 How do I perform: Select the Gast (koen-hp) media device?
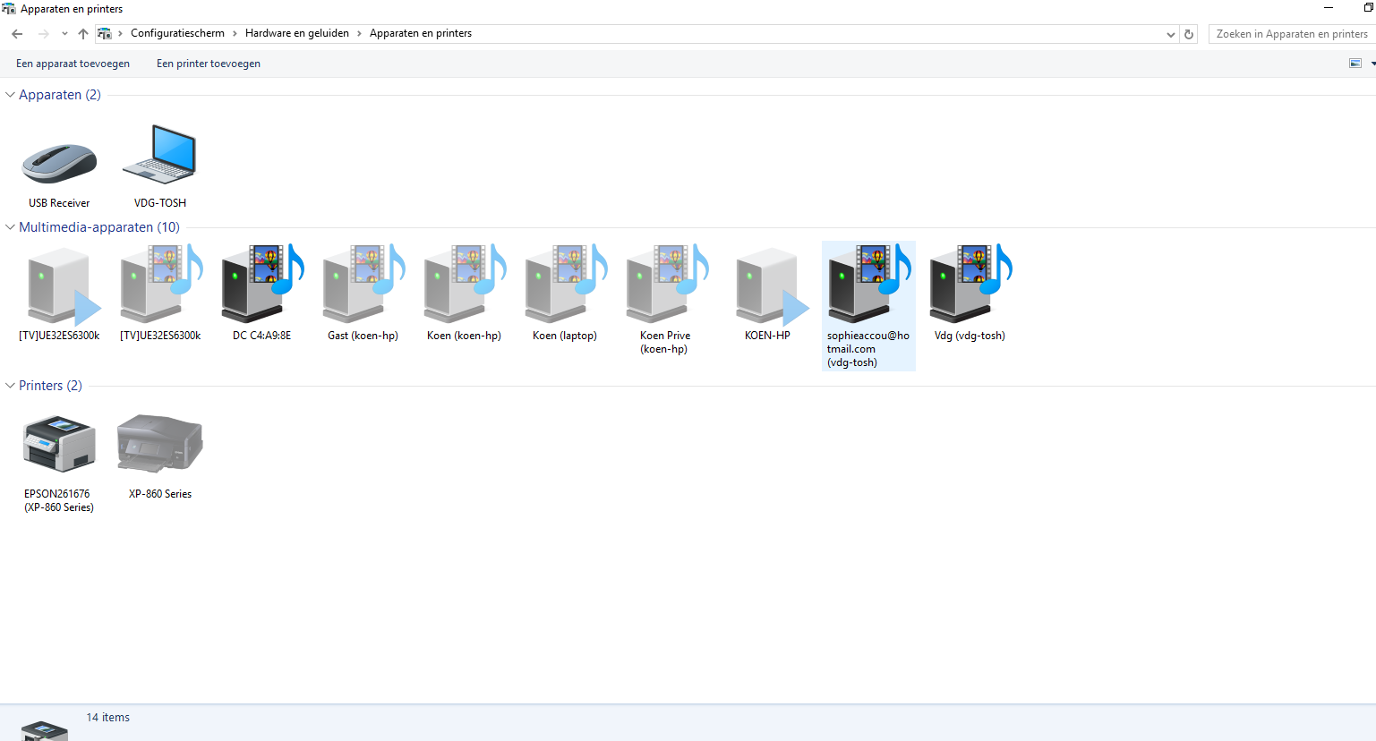click(363, 294)
